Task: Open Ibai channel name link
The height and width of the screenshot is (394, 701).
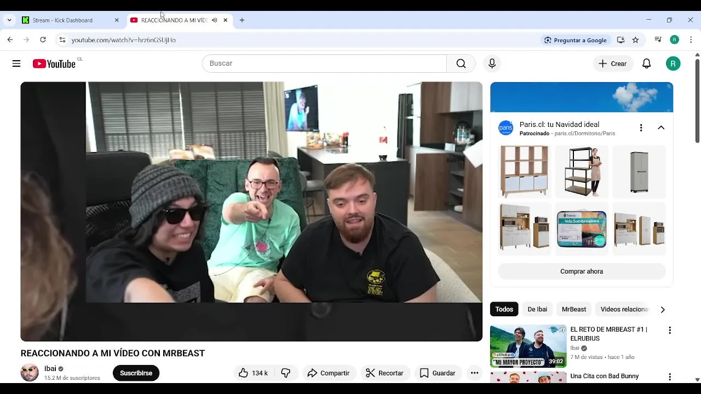Action: click(x=50, y=369)
